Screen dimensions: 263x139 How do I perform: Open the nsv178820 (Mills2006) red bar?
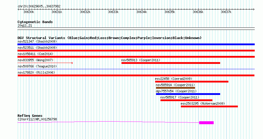[x=136, y=75]
